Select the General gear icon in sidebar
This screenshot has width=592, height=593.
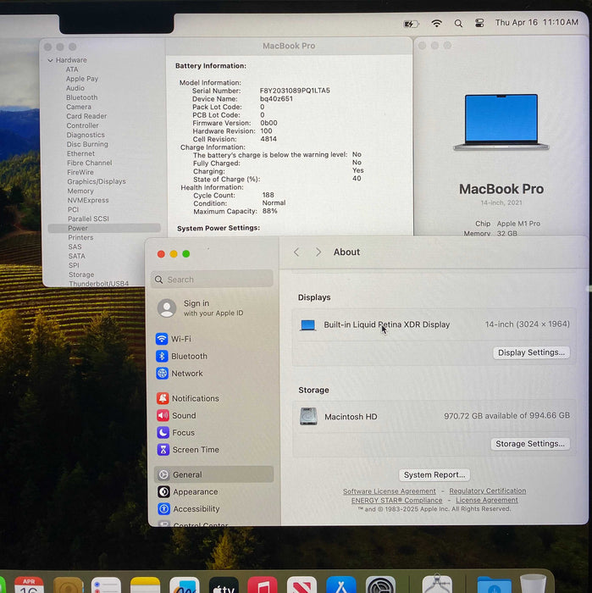pos(163,474)
